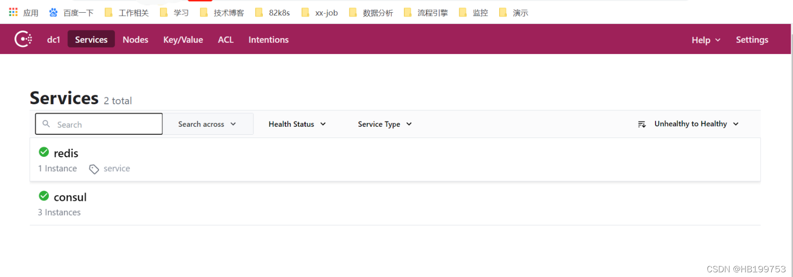The image size is (793, 277).
Task: Click the sort order icon
Action: [642, 124]
